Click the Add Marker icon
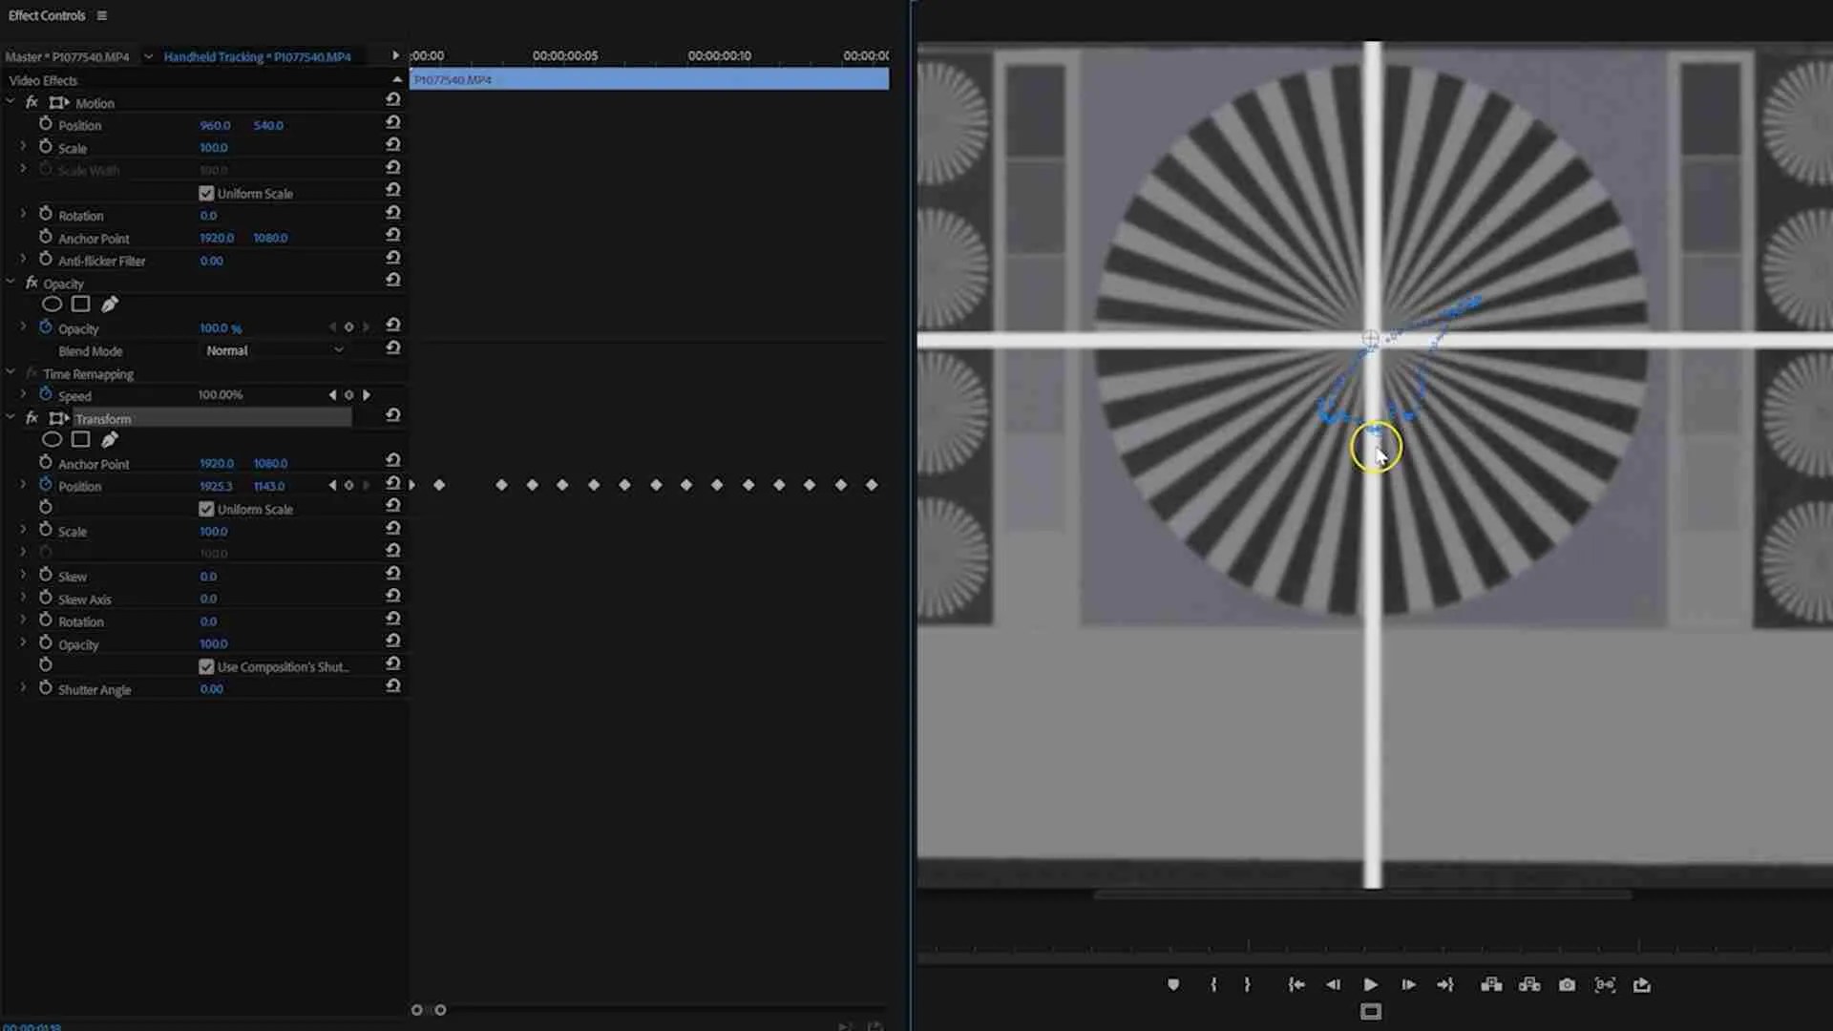Image resolution: width=1833 pixels, height=1031 pixels. point(1173,984)
